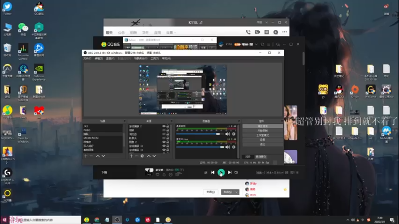Open the 聊天 tab in K118 chat window

pyautogui.click(x=109, y=33)
